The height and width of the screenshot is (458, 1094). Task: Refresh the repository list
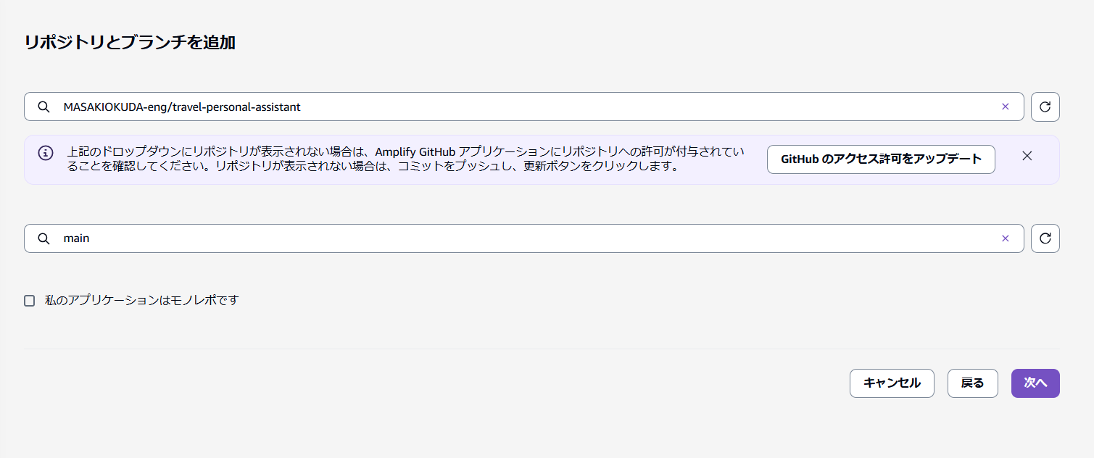coord(1045,107)
